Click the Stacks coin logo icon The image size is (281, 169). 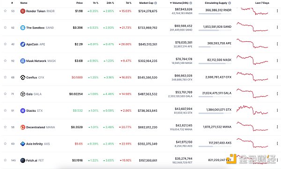pyautogui.click(x=22, y=111)
